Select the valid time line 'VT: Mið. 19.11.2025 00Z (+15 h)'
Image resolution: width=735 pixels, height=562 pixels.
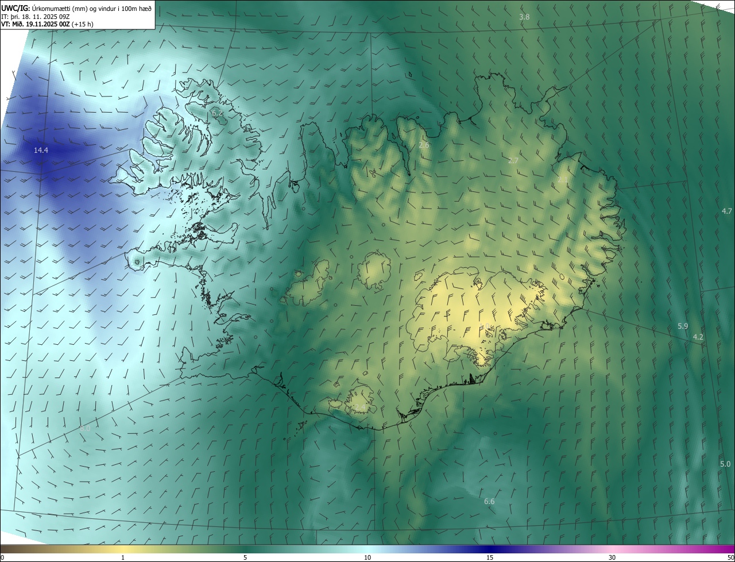click(x=47, y=24)
